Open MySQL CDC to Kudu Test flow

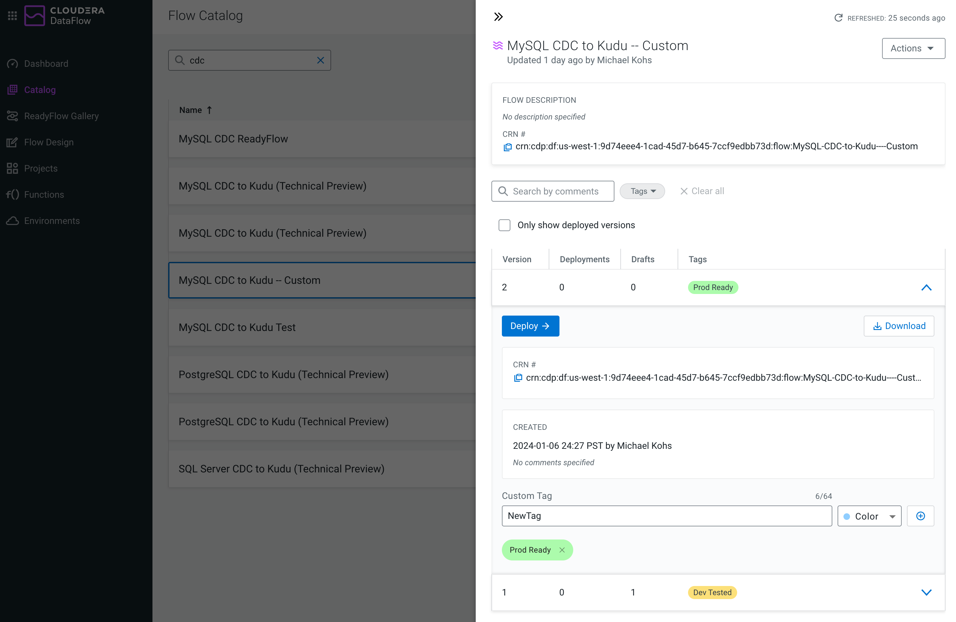[x=237, y=327]
